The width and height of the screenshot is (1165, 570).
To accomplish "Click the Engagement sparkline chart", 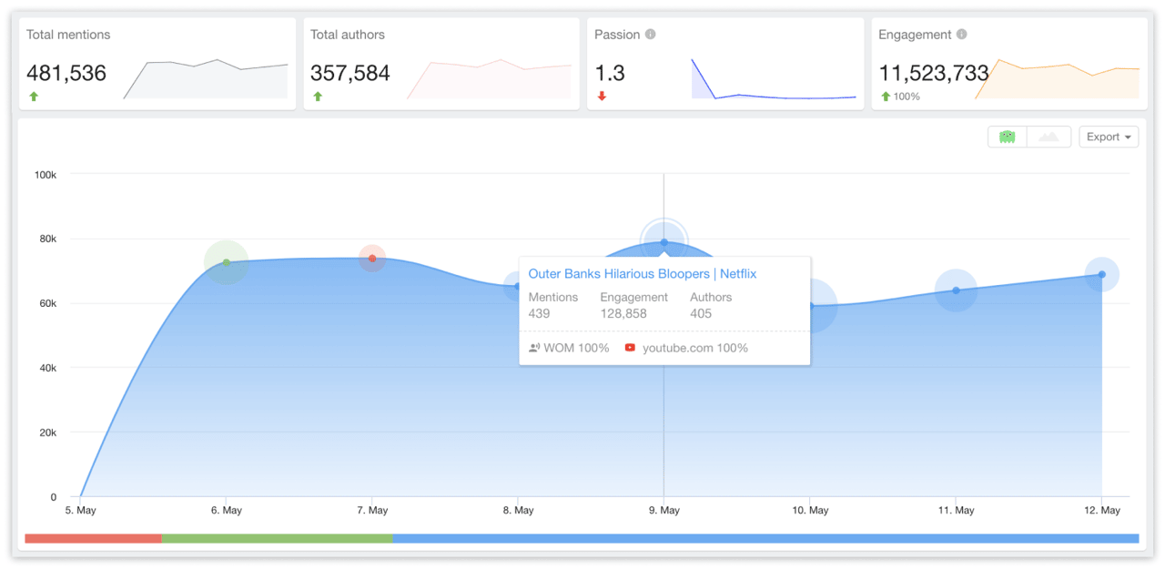I will tap(1058, 80).
